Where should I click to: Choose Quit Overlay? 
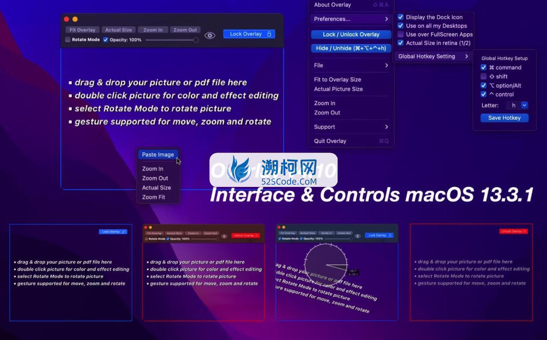(351, 141)
